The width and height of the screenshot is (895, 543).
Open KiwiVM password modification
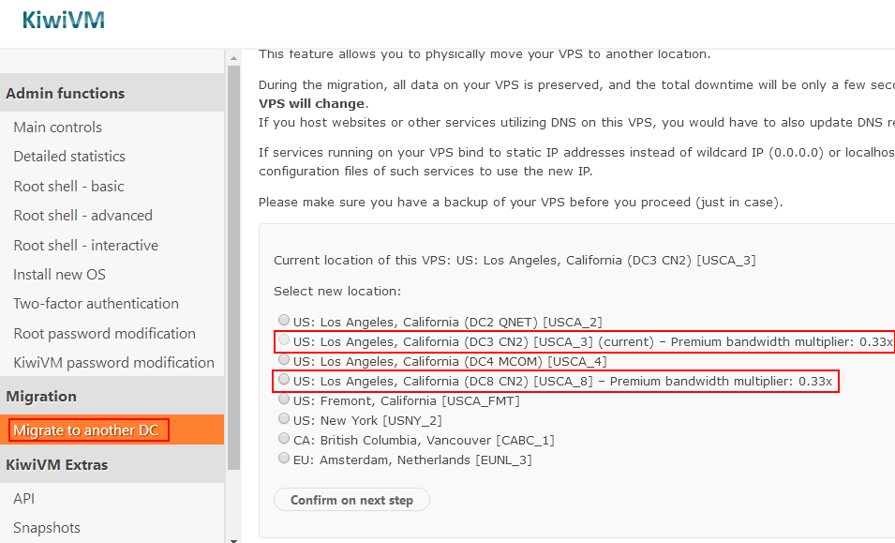[x=113, y=363]
